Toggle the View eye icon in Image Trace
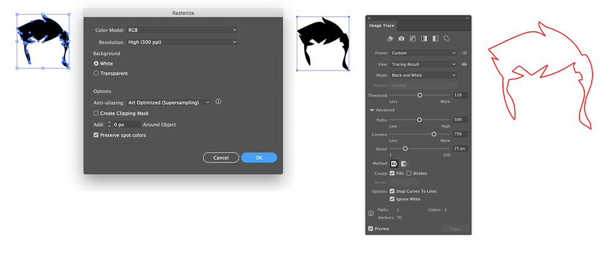 (x=465, y=64)
